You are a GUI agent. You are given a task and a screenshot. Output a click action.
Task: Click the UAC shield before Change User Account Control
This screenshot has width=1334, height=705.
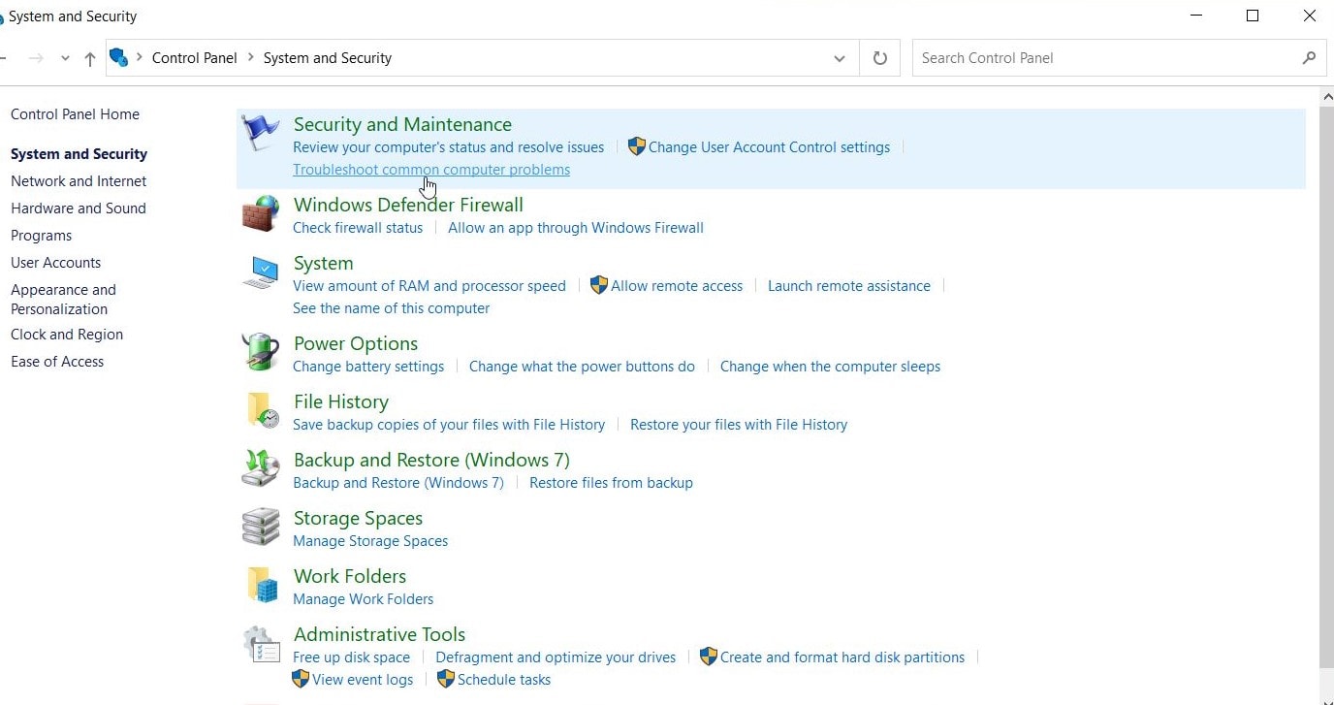coord(636,146)
